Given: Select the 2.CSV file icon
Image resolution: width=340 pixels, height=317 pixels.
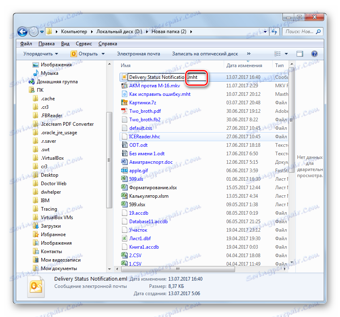Looking at the screenshot, I should [124, 255].
